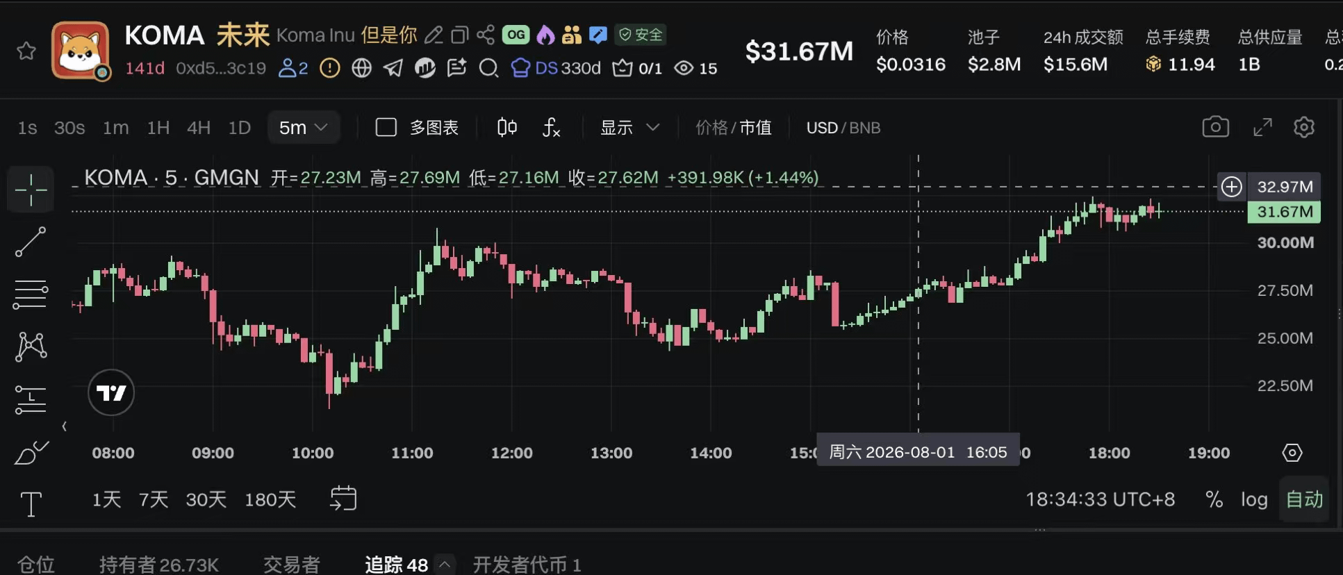Click the purple flame icon
Viewport: 1343px width, 575px height.
(x=545, y=35)
